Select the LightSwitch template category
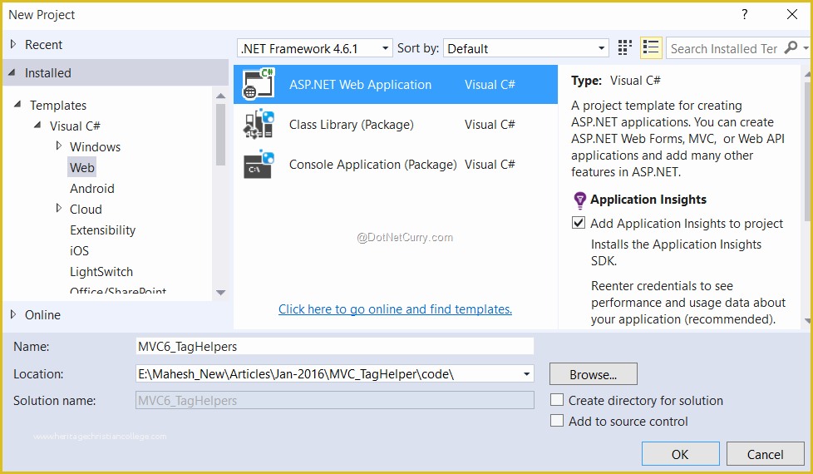813x474 pixels. pos(101,271)
